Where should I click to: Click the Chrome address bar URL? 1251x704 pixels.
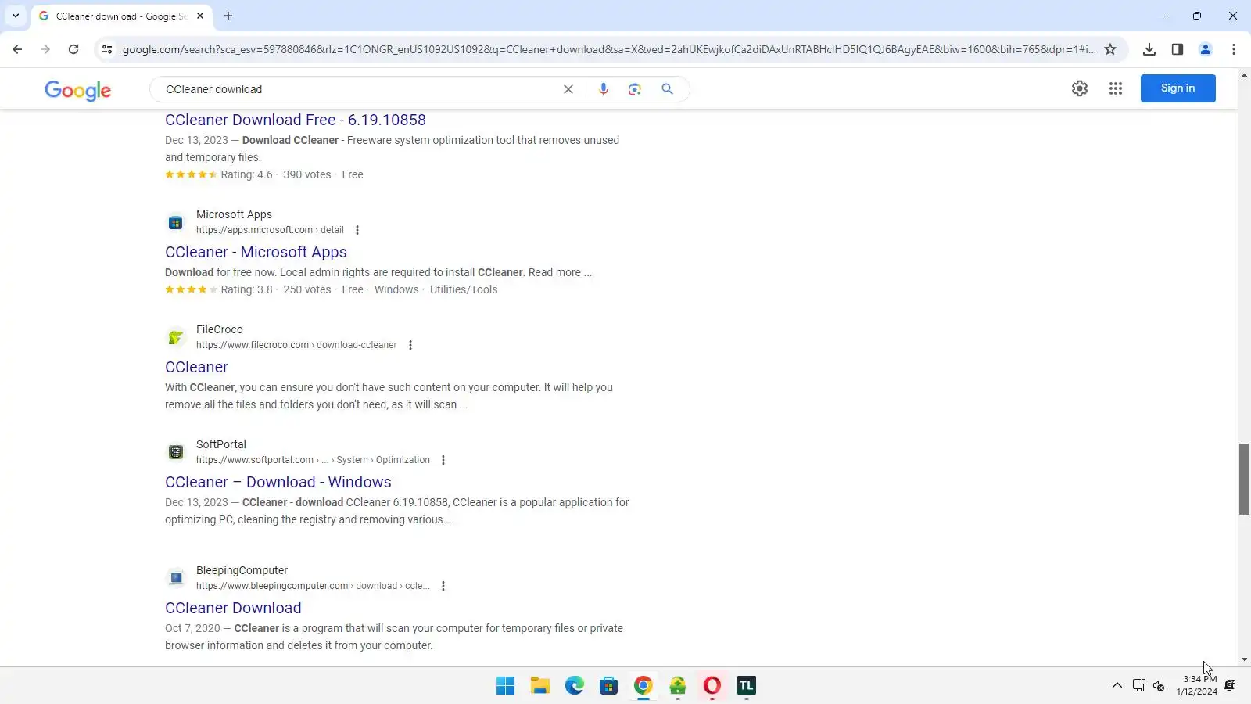click(608, 49)
